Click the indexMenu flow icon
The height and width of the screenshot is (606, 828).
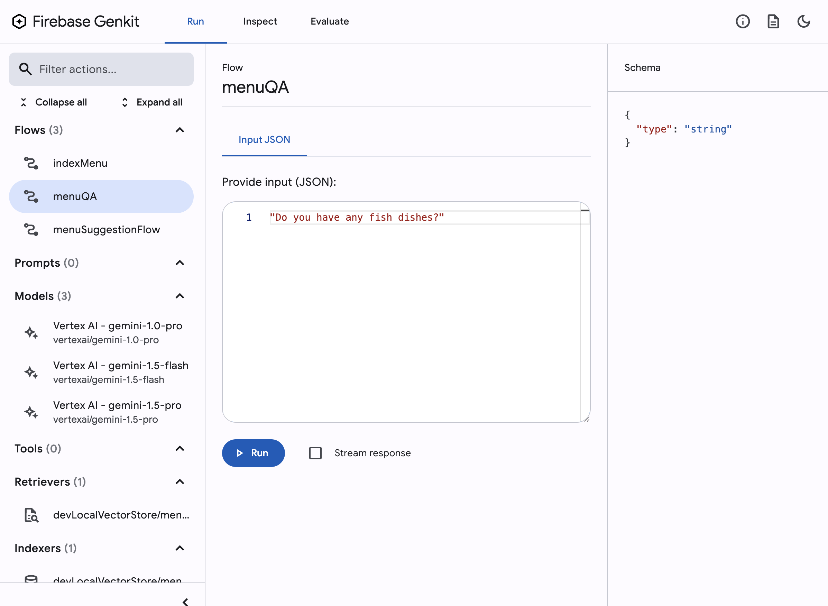[31, 163]
